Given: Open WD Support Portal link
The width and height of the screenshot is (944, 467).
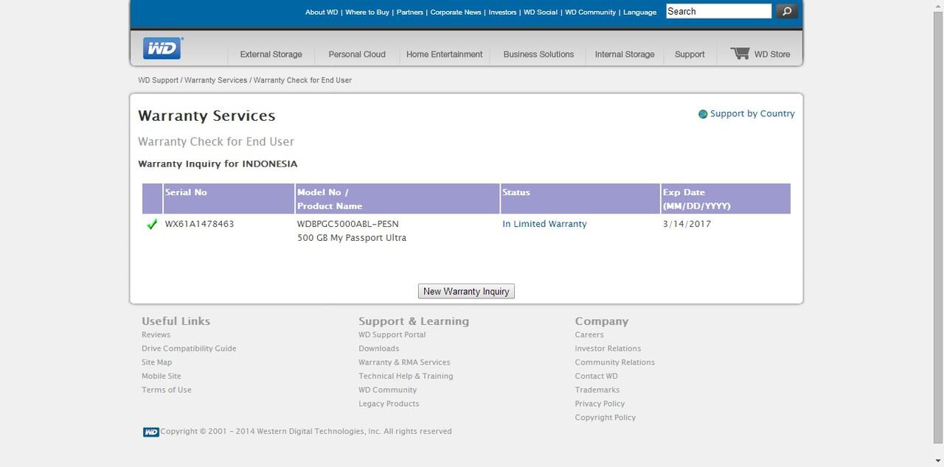Looking at the screenshot, I should 392,335.
